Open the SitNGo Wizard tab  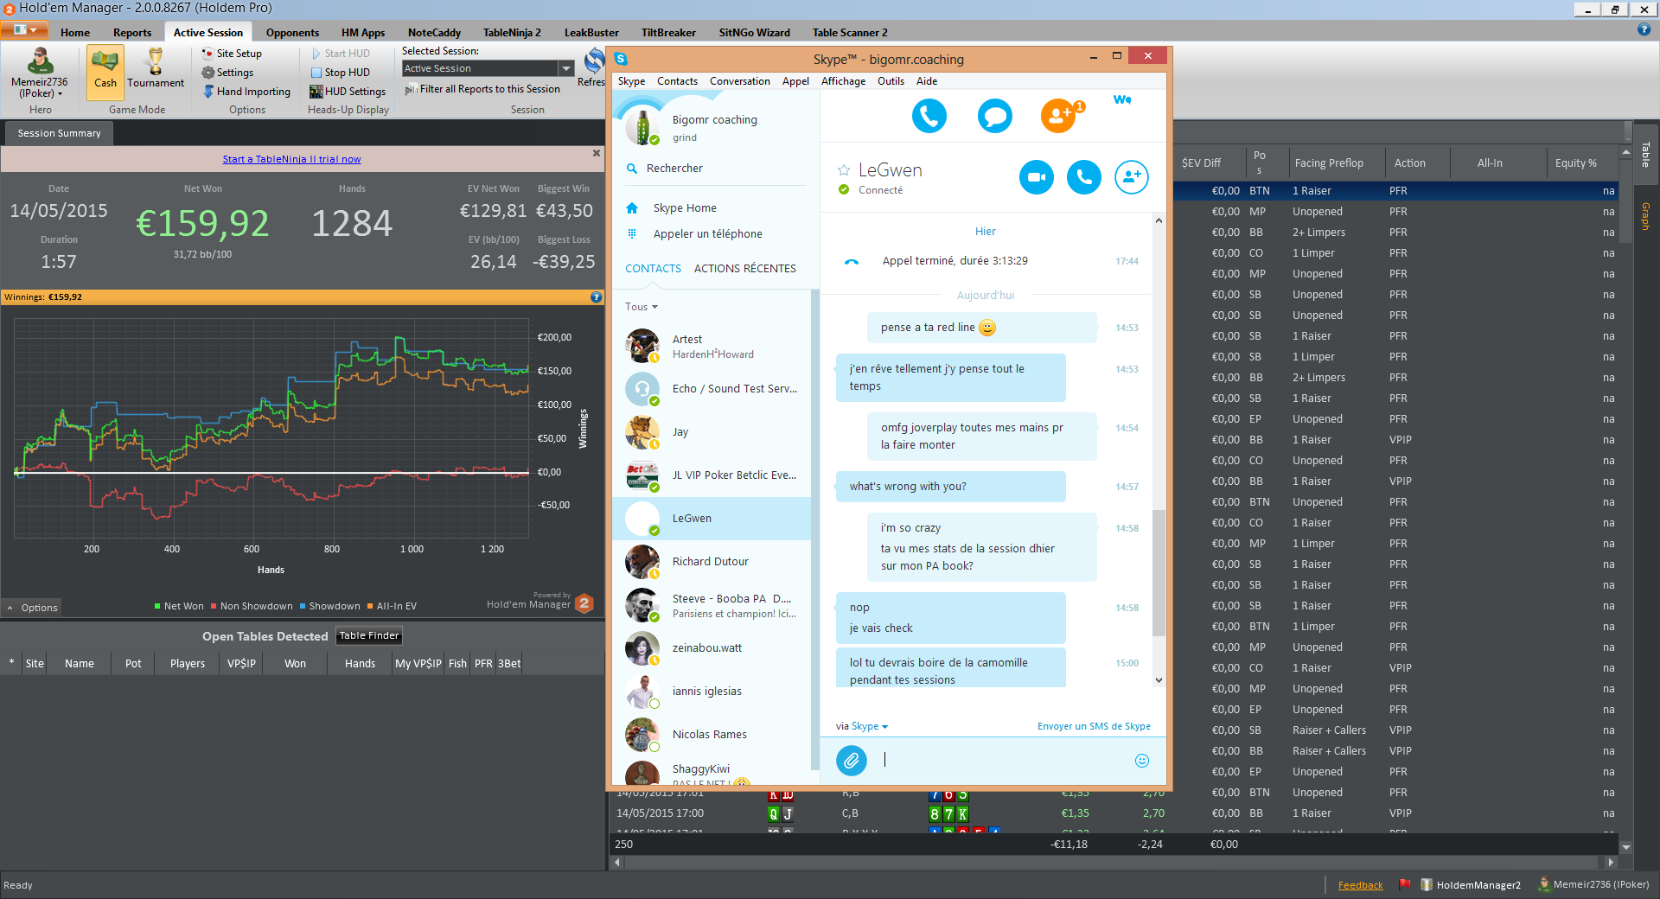coord(754,33)
